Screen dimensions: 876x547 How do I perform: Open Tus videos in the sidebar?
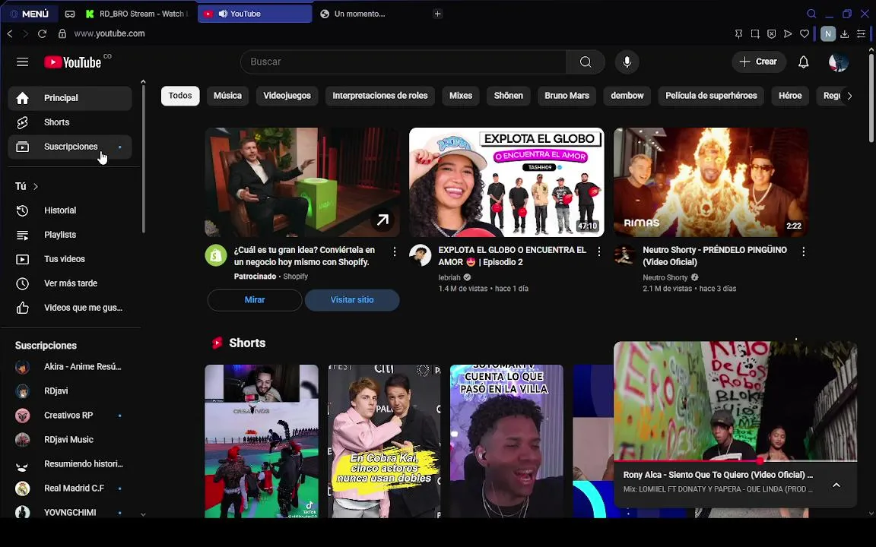70,259
